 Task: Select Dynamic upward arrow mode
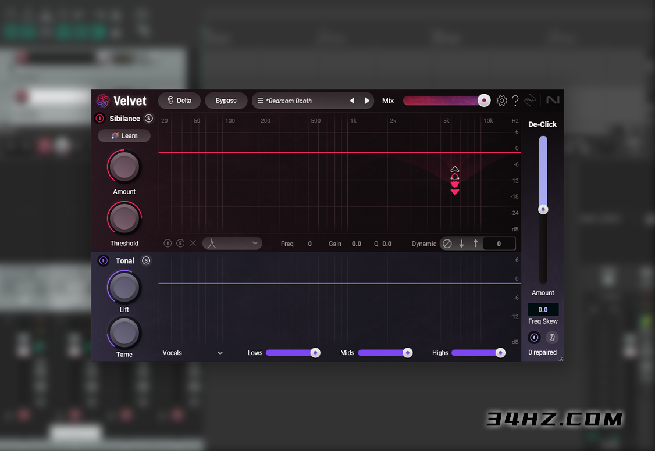point(475,244)
